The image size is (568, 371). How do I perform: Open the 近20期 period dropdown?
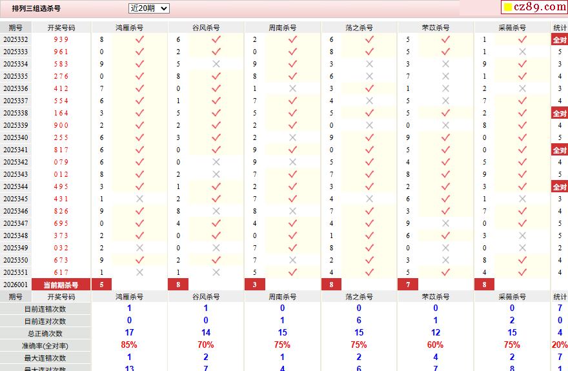(148, 8)
